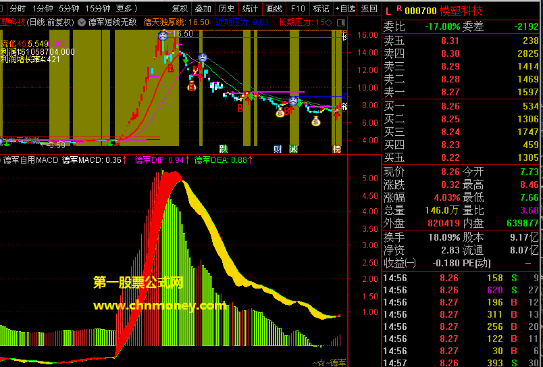The height and width of the screenshot is (367, 543).
Task: Toggle side panel icon in chart header
Action: [341, 22]
